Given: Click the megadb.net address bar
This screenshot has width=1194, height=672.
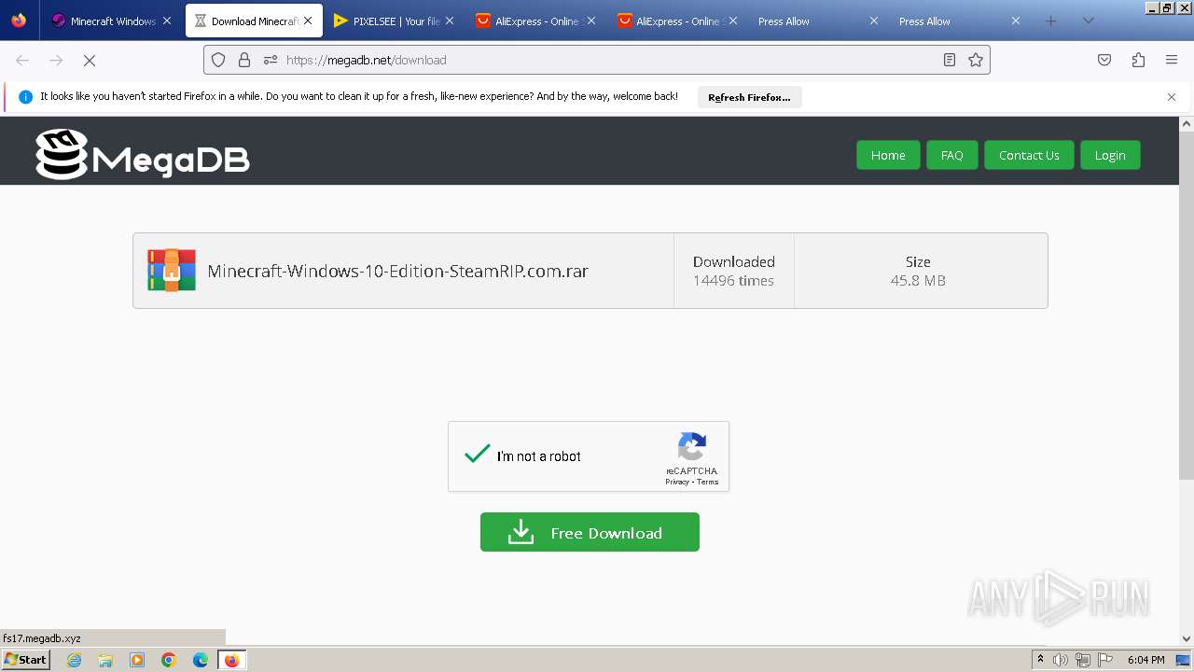Looking at the screenshot, I should 597,60.
